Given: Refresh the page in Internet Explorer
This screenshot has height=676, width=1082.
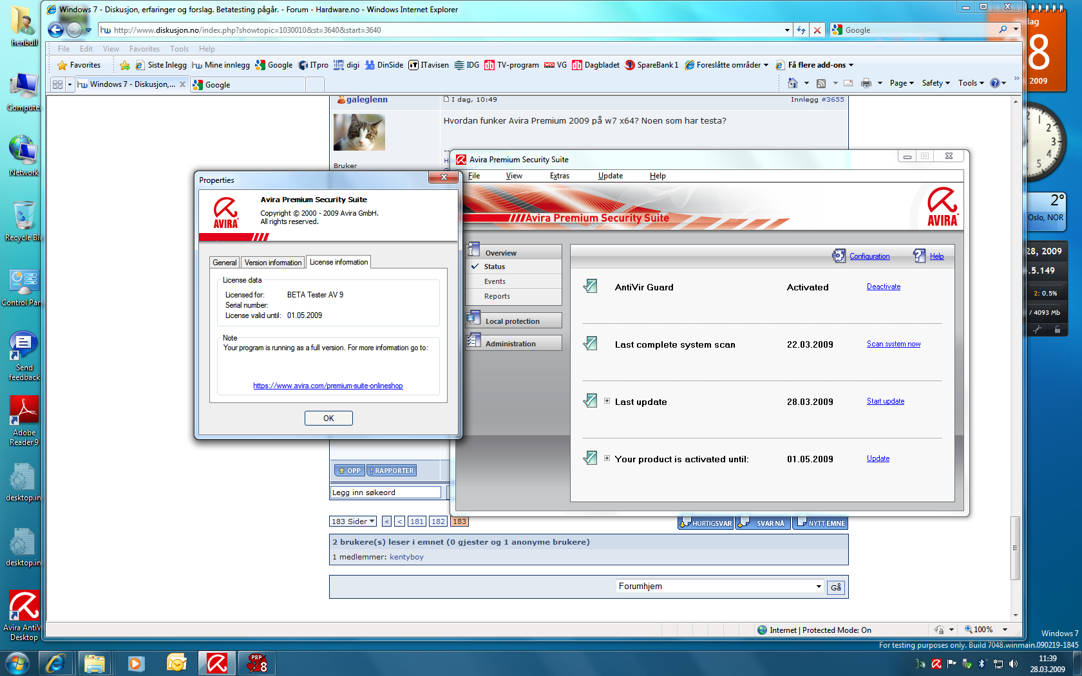Looking at the screenshot, I should coord(801,30).
